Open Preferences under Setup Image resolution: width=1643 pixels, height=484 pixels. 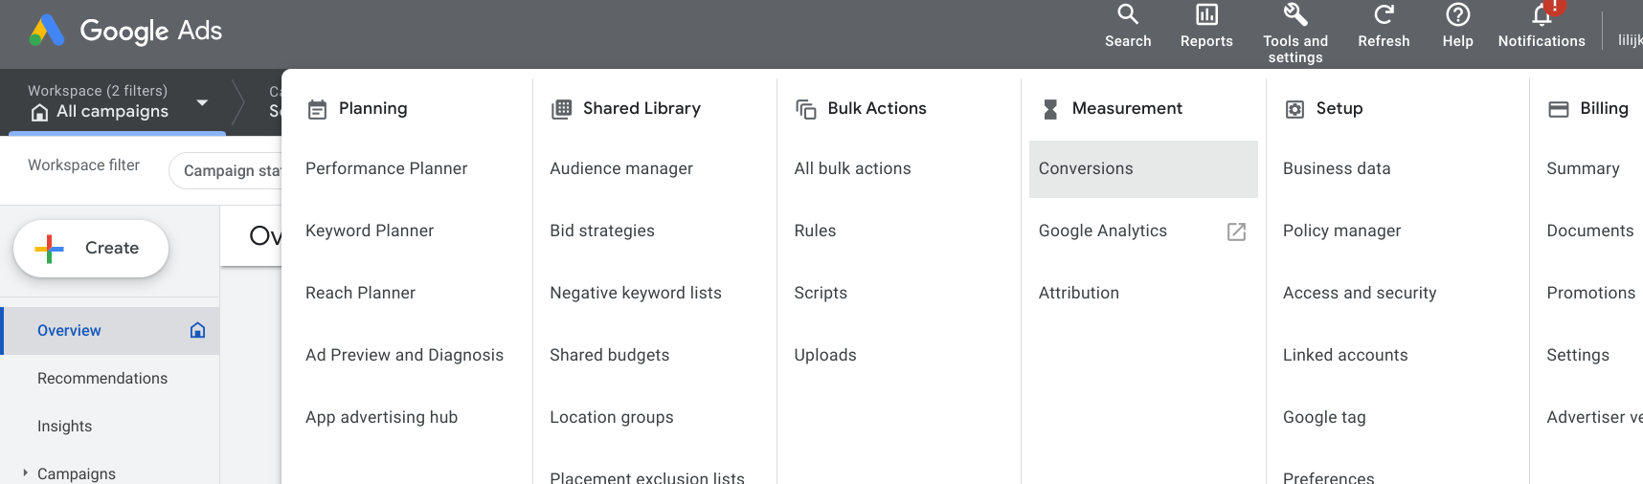click(x=1328, y=476)
